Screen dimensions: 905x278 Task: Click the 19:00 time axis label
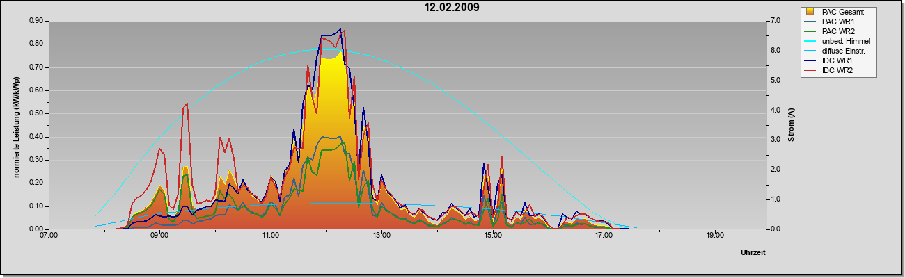[714, 236]
